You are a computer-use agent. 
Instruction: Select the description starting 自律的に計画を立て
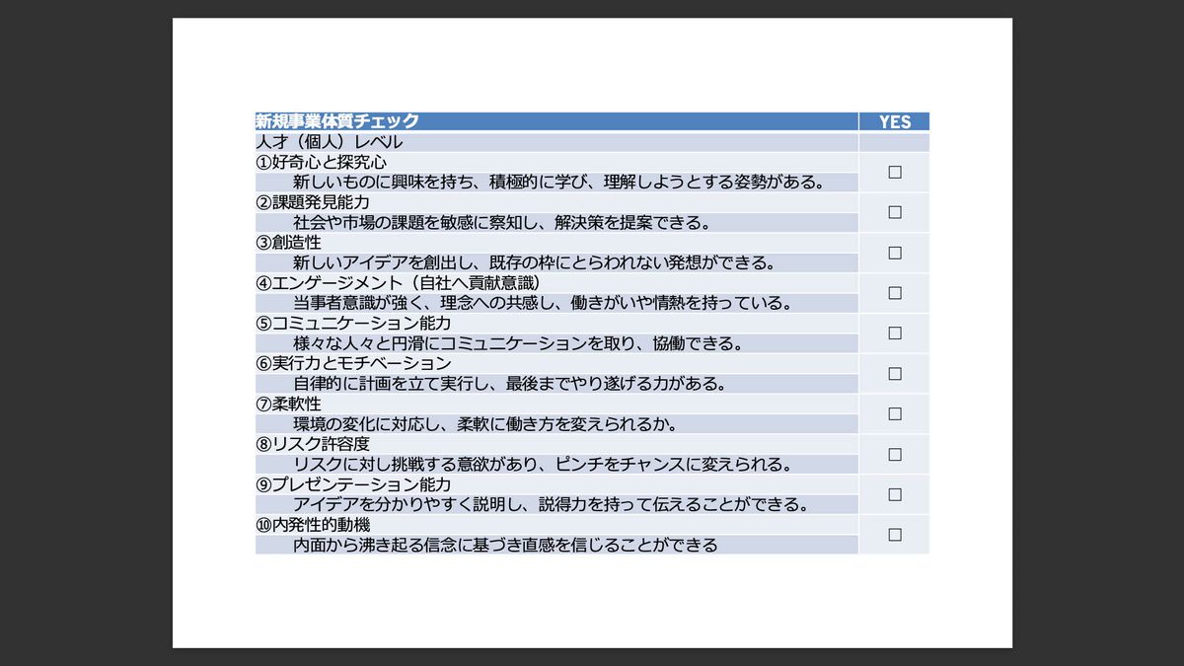(510, 384)
